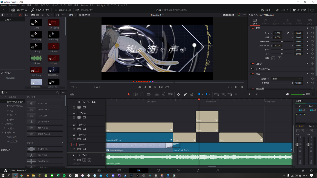Toggle loop playback button
Viewport: 317px width, 178px height.
click(x=167, y=87)
